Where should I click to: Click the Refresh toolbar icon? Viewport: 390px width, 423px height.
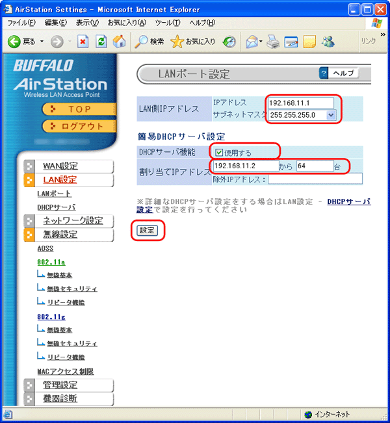click(x=101, y=41)
